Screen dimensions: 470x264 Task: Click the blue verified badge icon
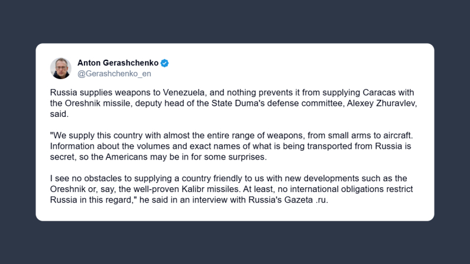coord(164,63)
